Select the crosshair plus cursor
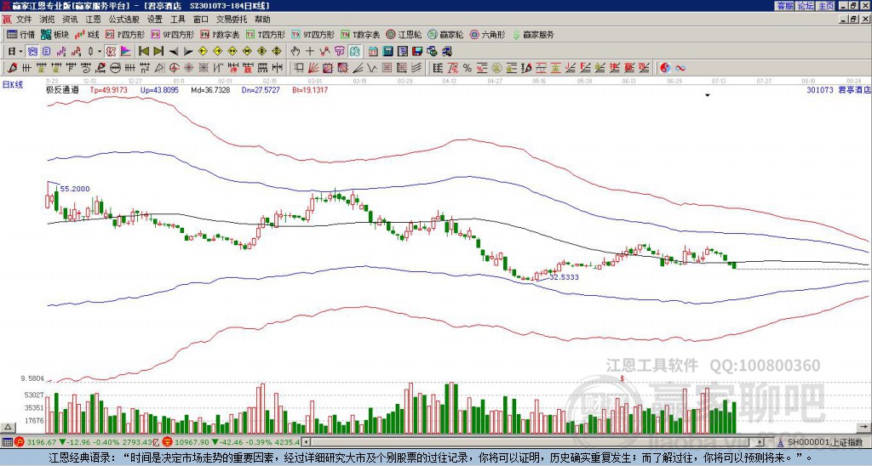The image size is (872, 466). tap(310, 52)
